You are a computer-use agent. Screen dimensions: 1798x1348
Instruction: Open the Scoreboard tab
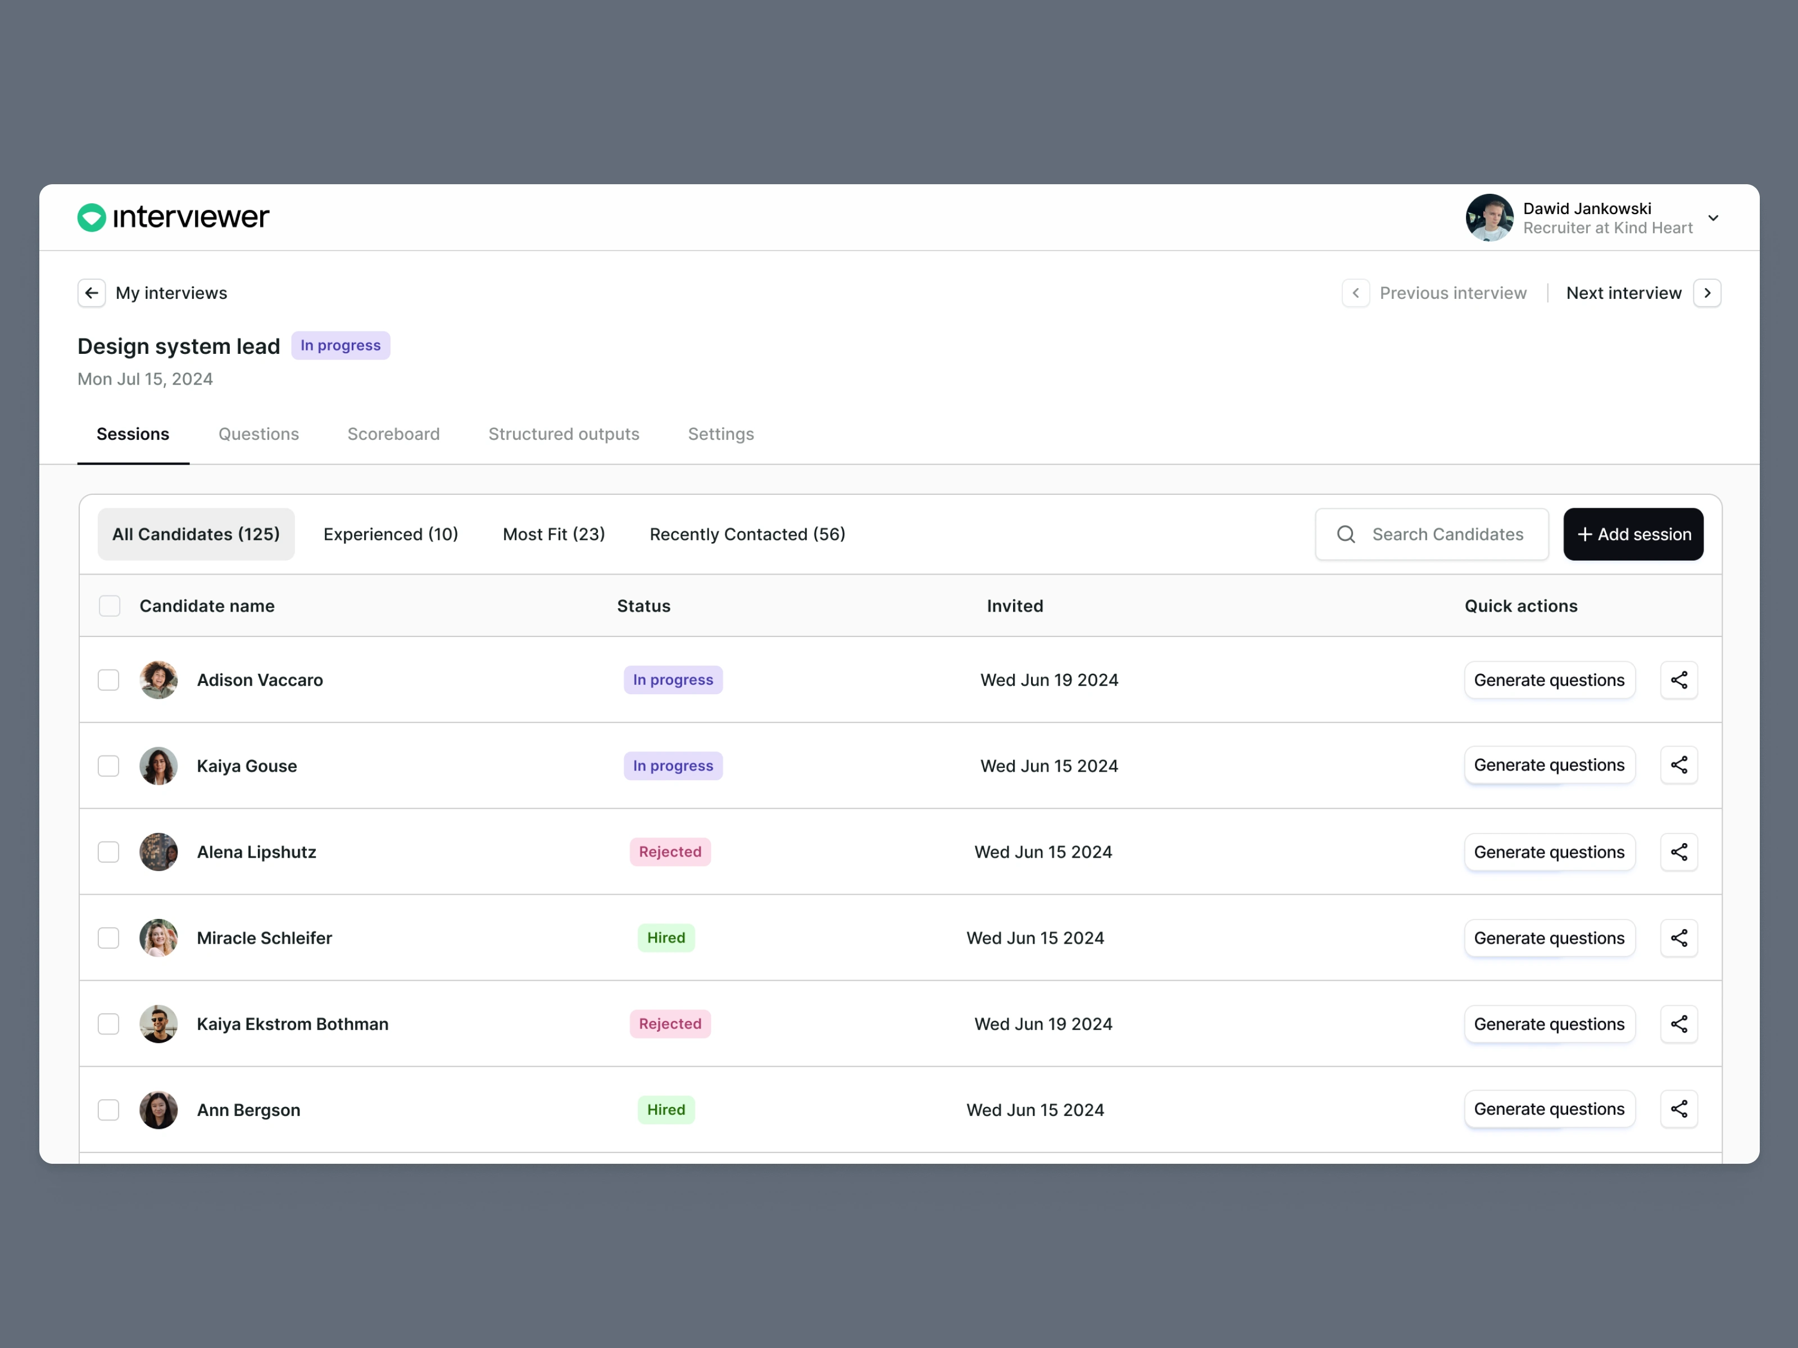click(x=393, y=434)
